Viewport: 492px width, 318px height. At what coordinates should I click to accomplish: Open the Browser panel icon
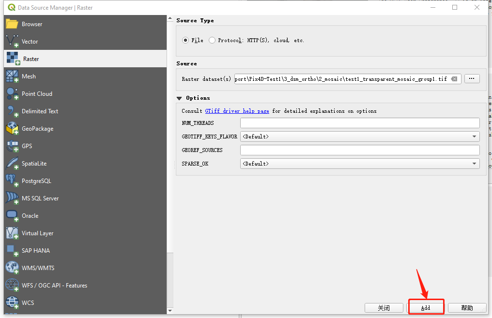12,24
